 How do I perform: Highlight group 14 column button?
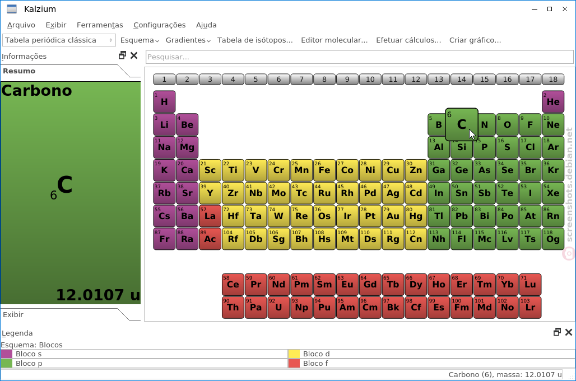pyautogui.click(x=461, y=79)
